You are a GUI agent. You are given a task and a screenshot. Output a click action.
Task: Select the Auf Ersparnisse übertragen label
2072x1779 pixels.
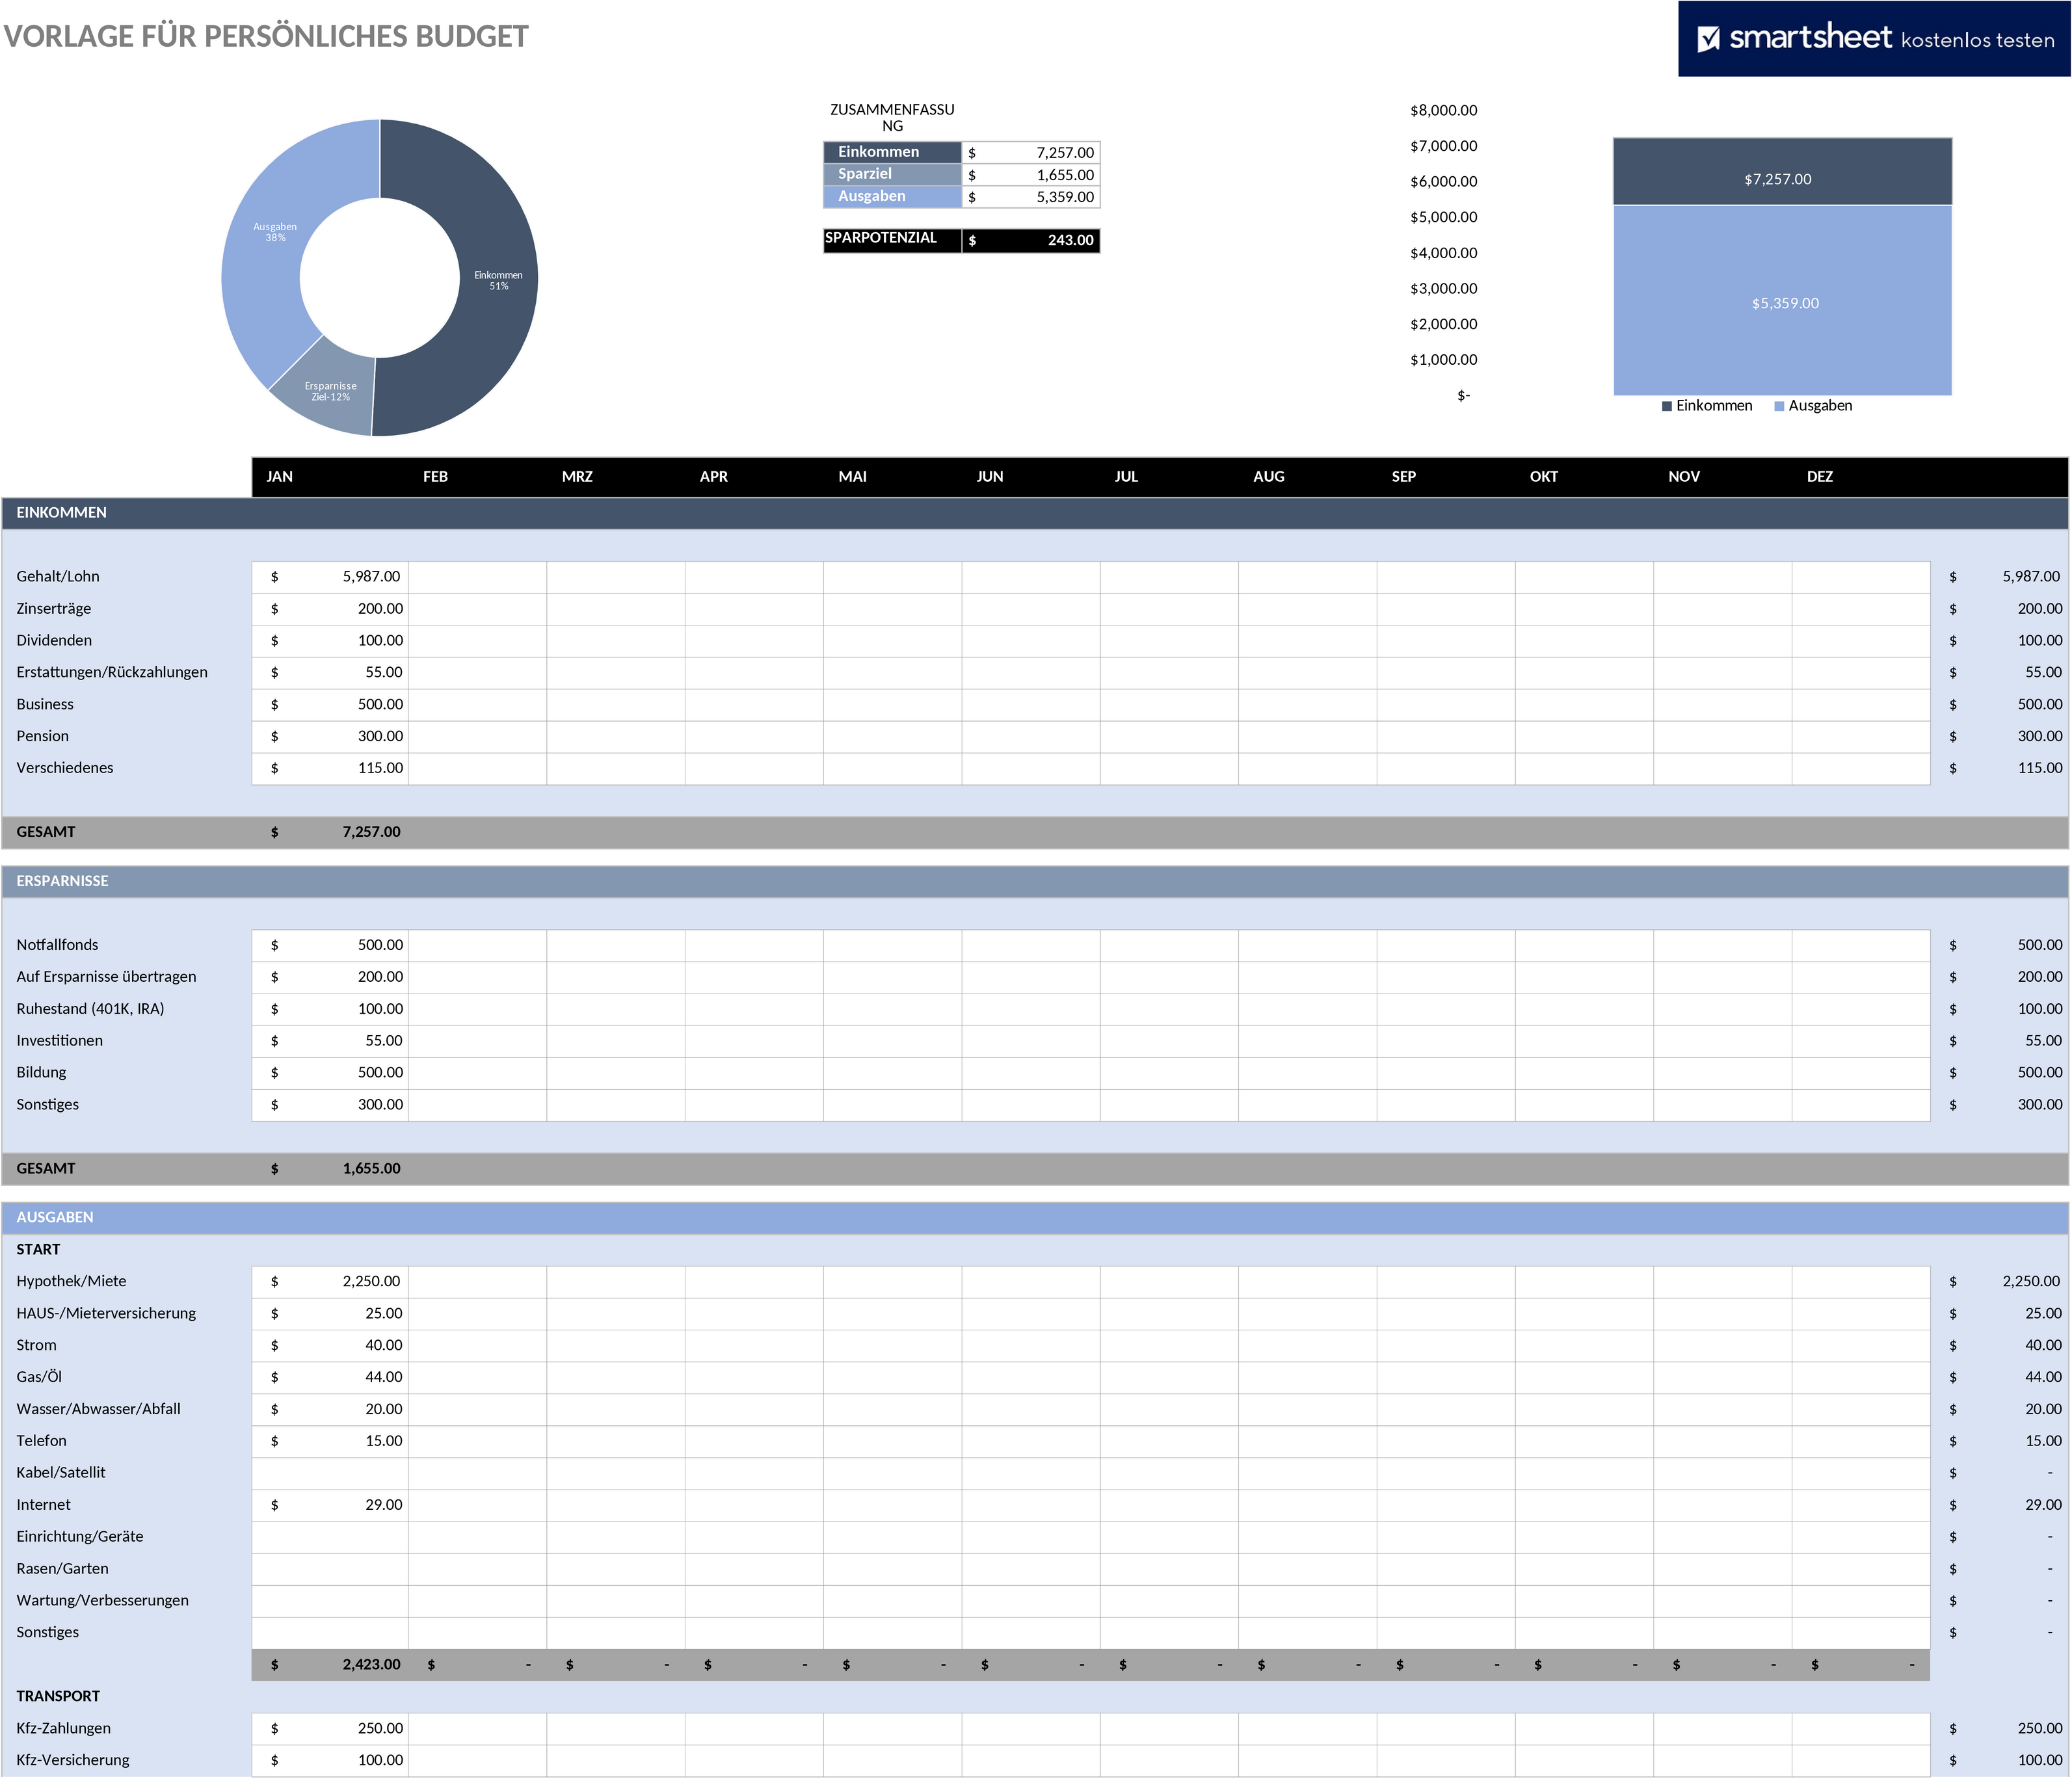point(106,977)
